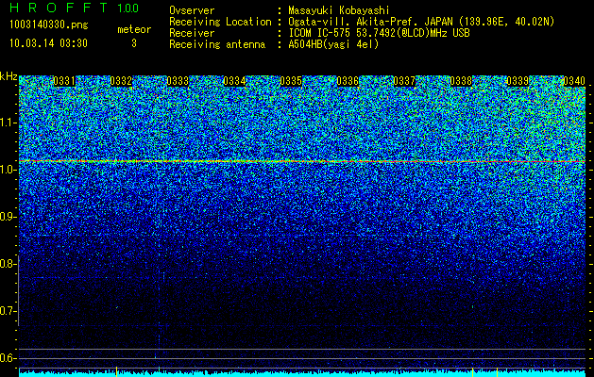The width and height of the screenshot is (594, 377).
Task: Click the Ovserver label
Action: click(x=192, y=10)
